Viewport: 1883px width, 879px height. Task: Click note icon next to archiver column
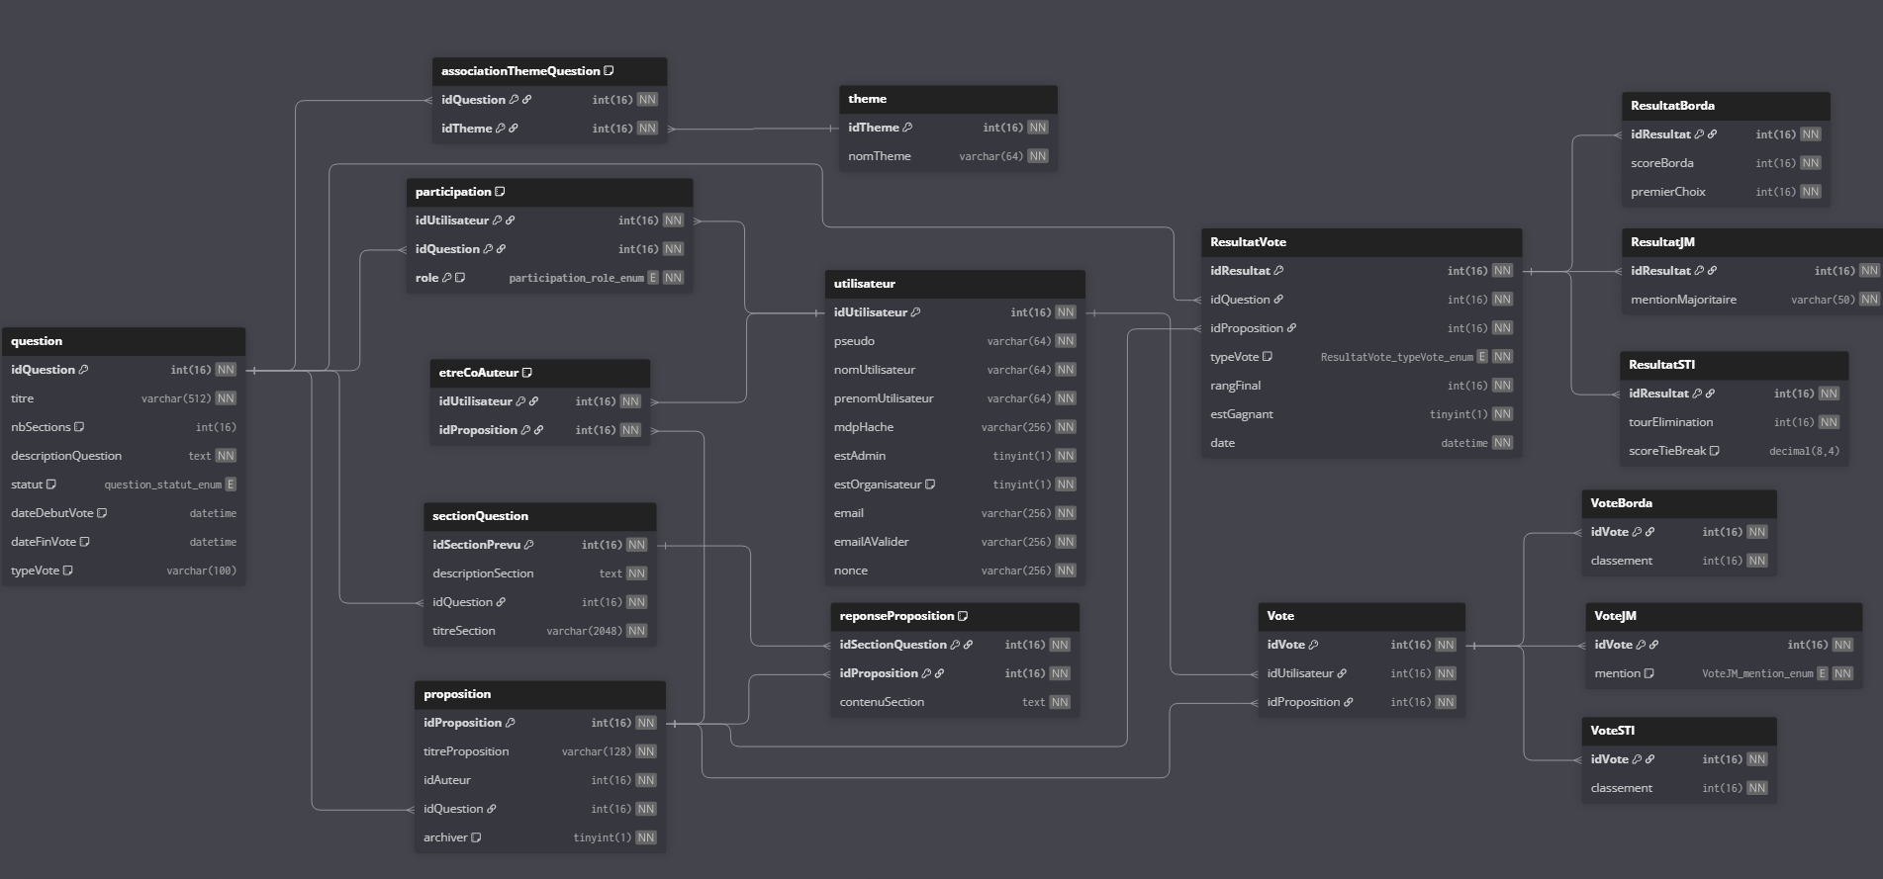(x=476, y=837)
